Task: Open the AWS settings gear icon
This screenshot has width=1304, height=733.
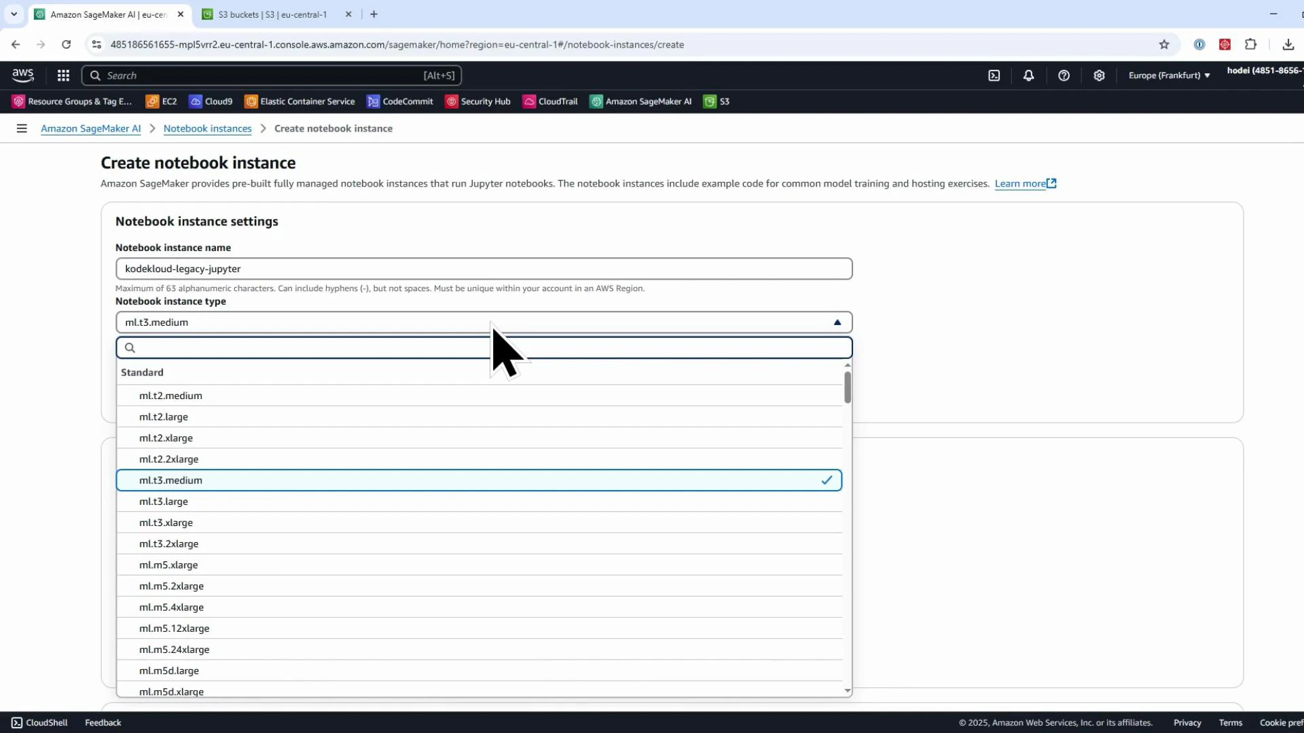Action: click(x=1100, y=75)
